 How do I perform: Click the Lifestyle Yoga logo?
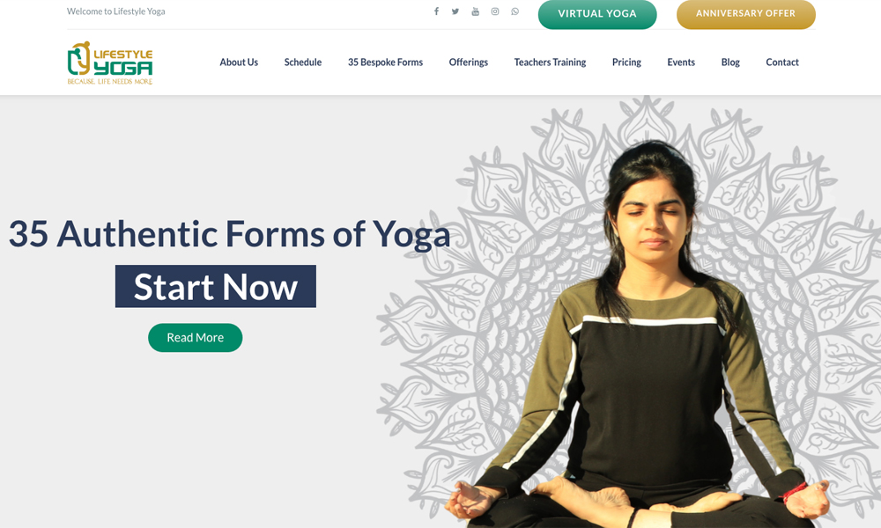(110, 62)
